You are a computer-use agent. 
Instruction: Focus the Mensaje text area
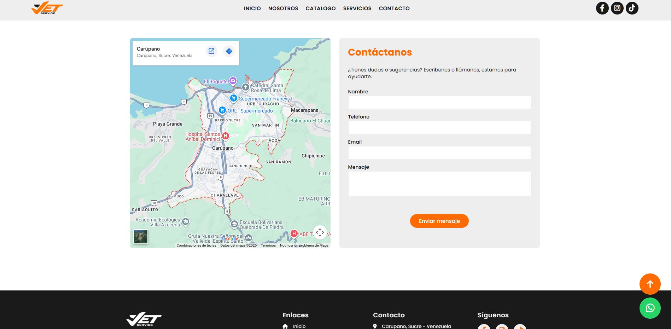coord(439,184)
